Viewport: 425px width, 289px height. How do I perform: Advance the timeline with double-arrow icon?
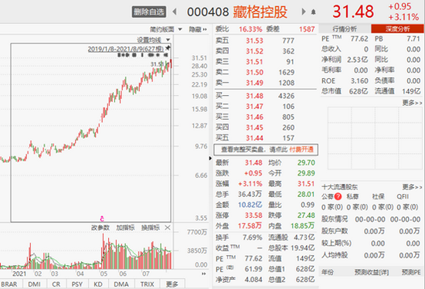pos(204,274)
